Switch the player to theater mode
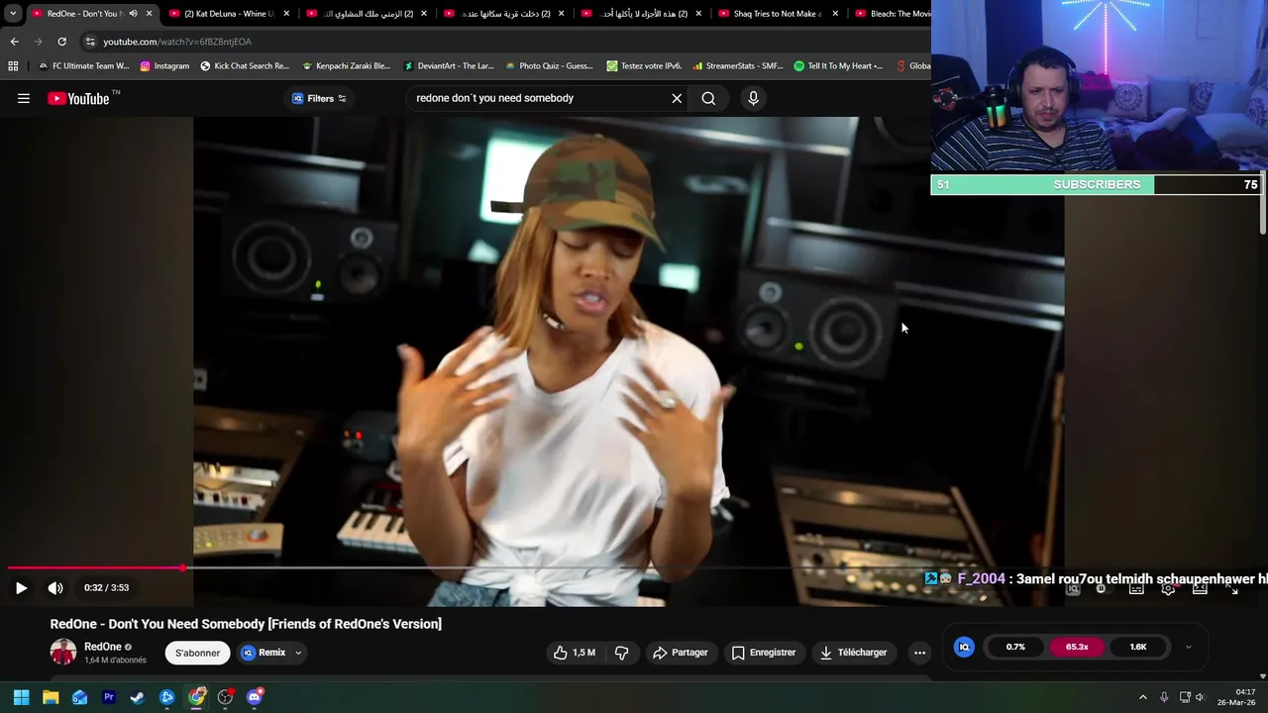1268x713 pixels. click(1200, 588)
